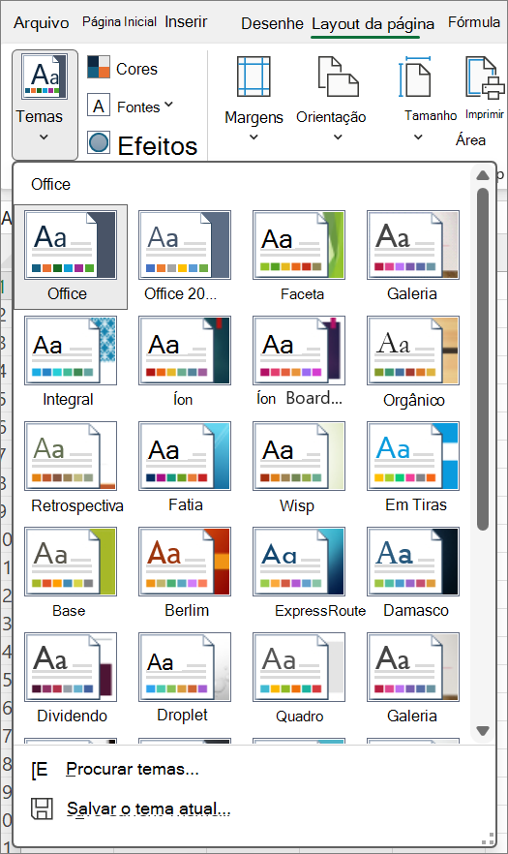Click the Office section heading text
The width and height of the screenshot is (508, 854).
click(50, 184)
